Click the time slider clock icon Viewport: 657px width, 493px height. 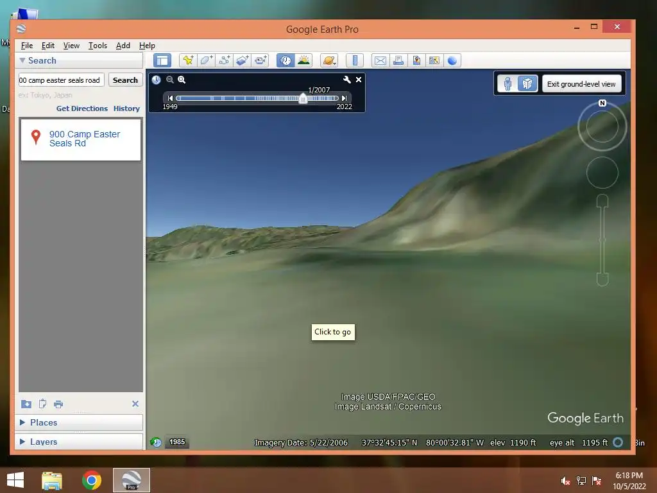coord(157,80)
